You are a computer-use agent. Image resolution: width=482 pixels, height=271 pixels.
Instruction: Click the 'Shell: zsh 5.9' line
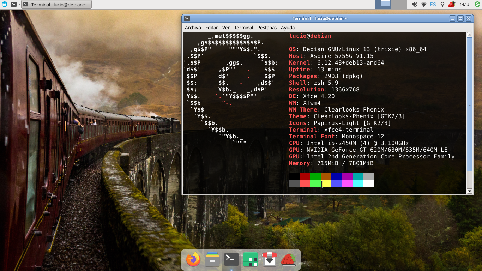pos(314,83)
